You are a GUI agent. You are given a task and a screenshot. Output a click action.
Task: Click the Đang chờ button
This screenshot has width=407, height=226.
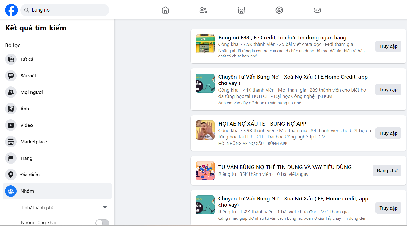(387, 170)
